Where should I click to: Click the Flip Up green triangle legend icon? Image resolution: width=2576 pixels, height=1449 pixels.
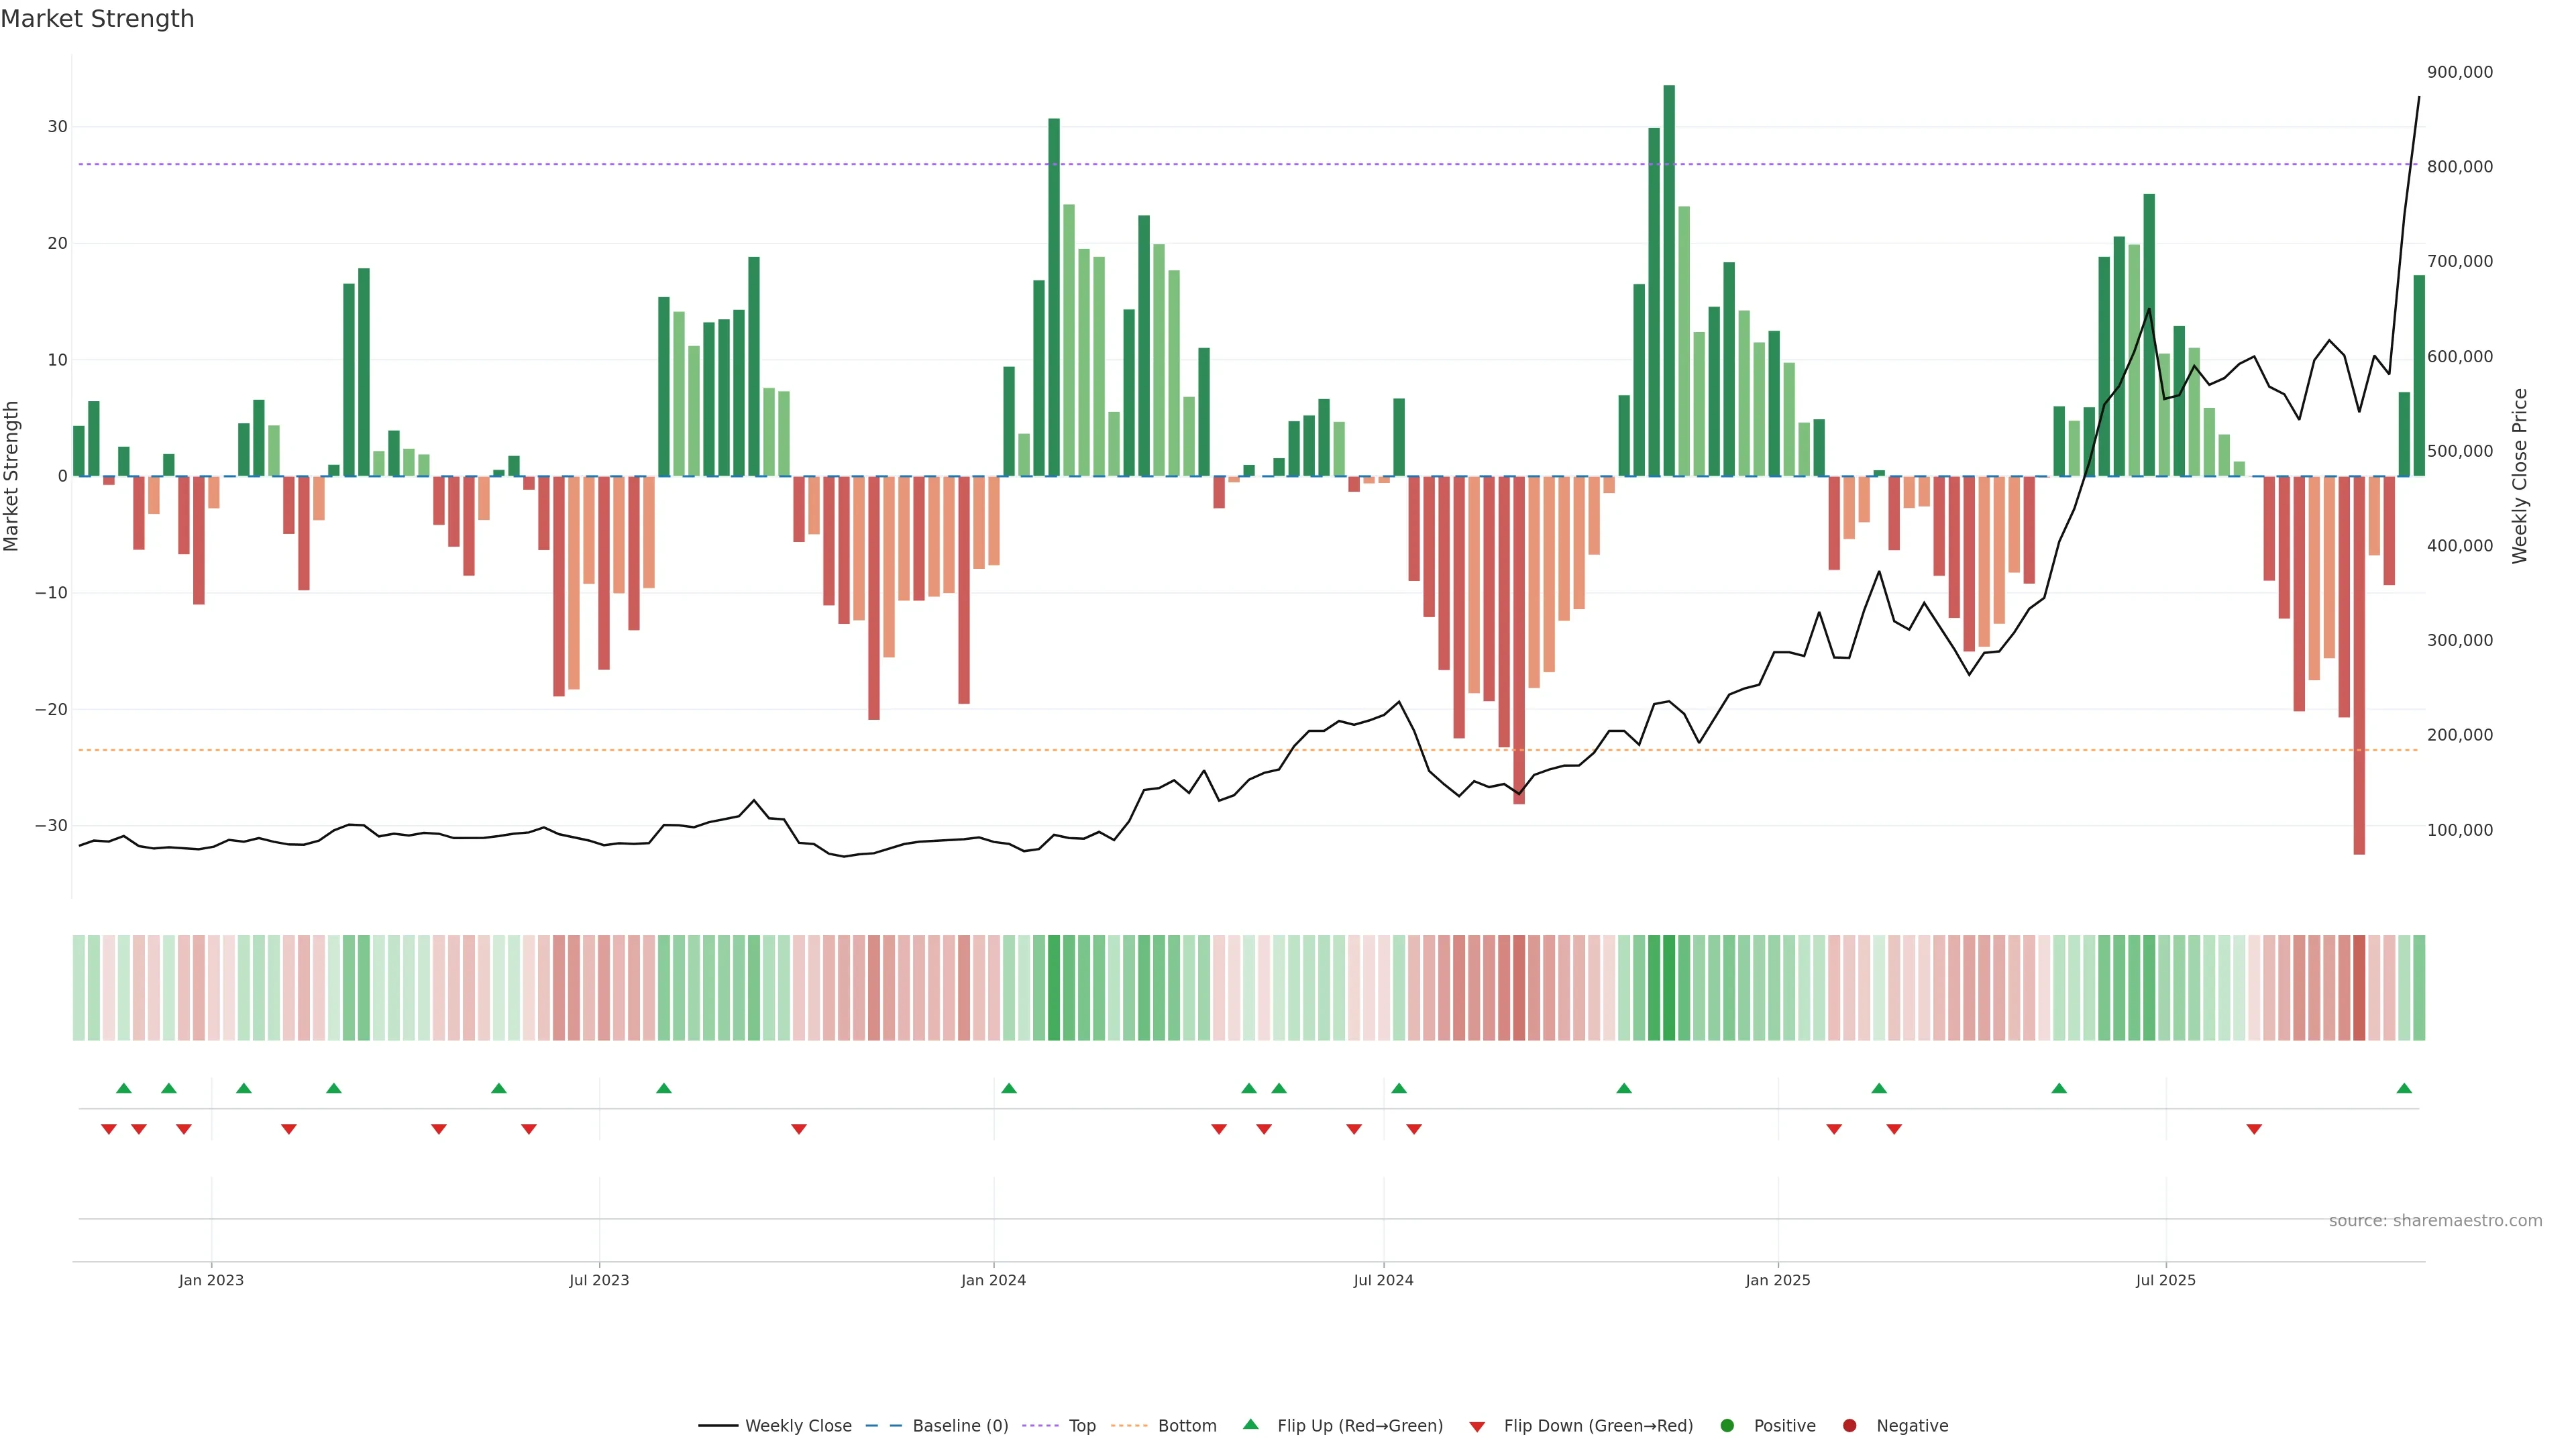click(x=1250, y=1424)
